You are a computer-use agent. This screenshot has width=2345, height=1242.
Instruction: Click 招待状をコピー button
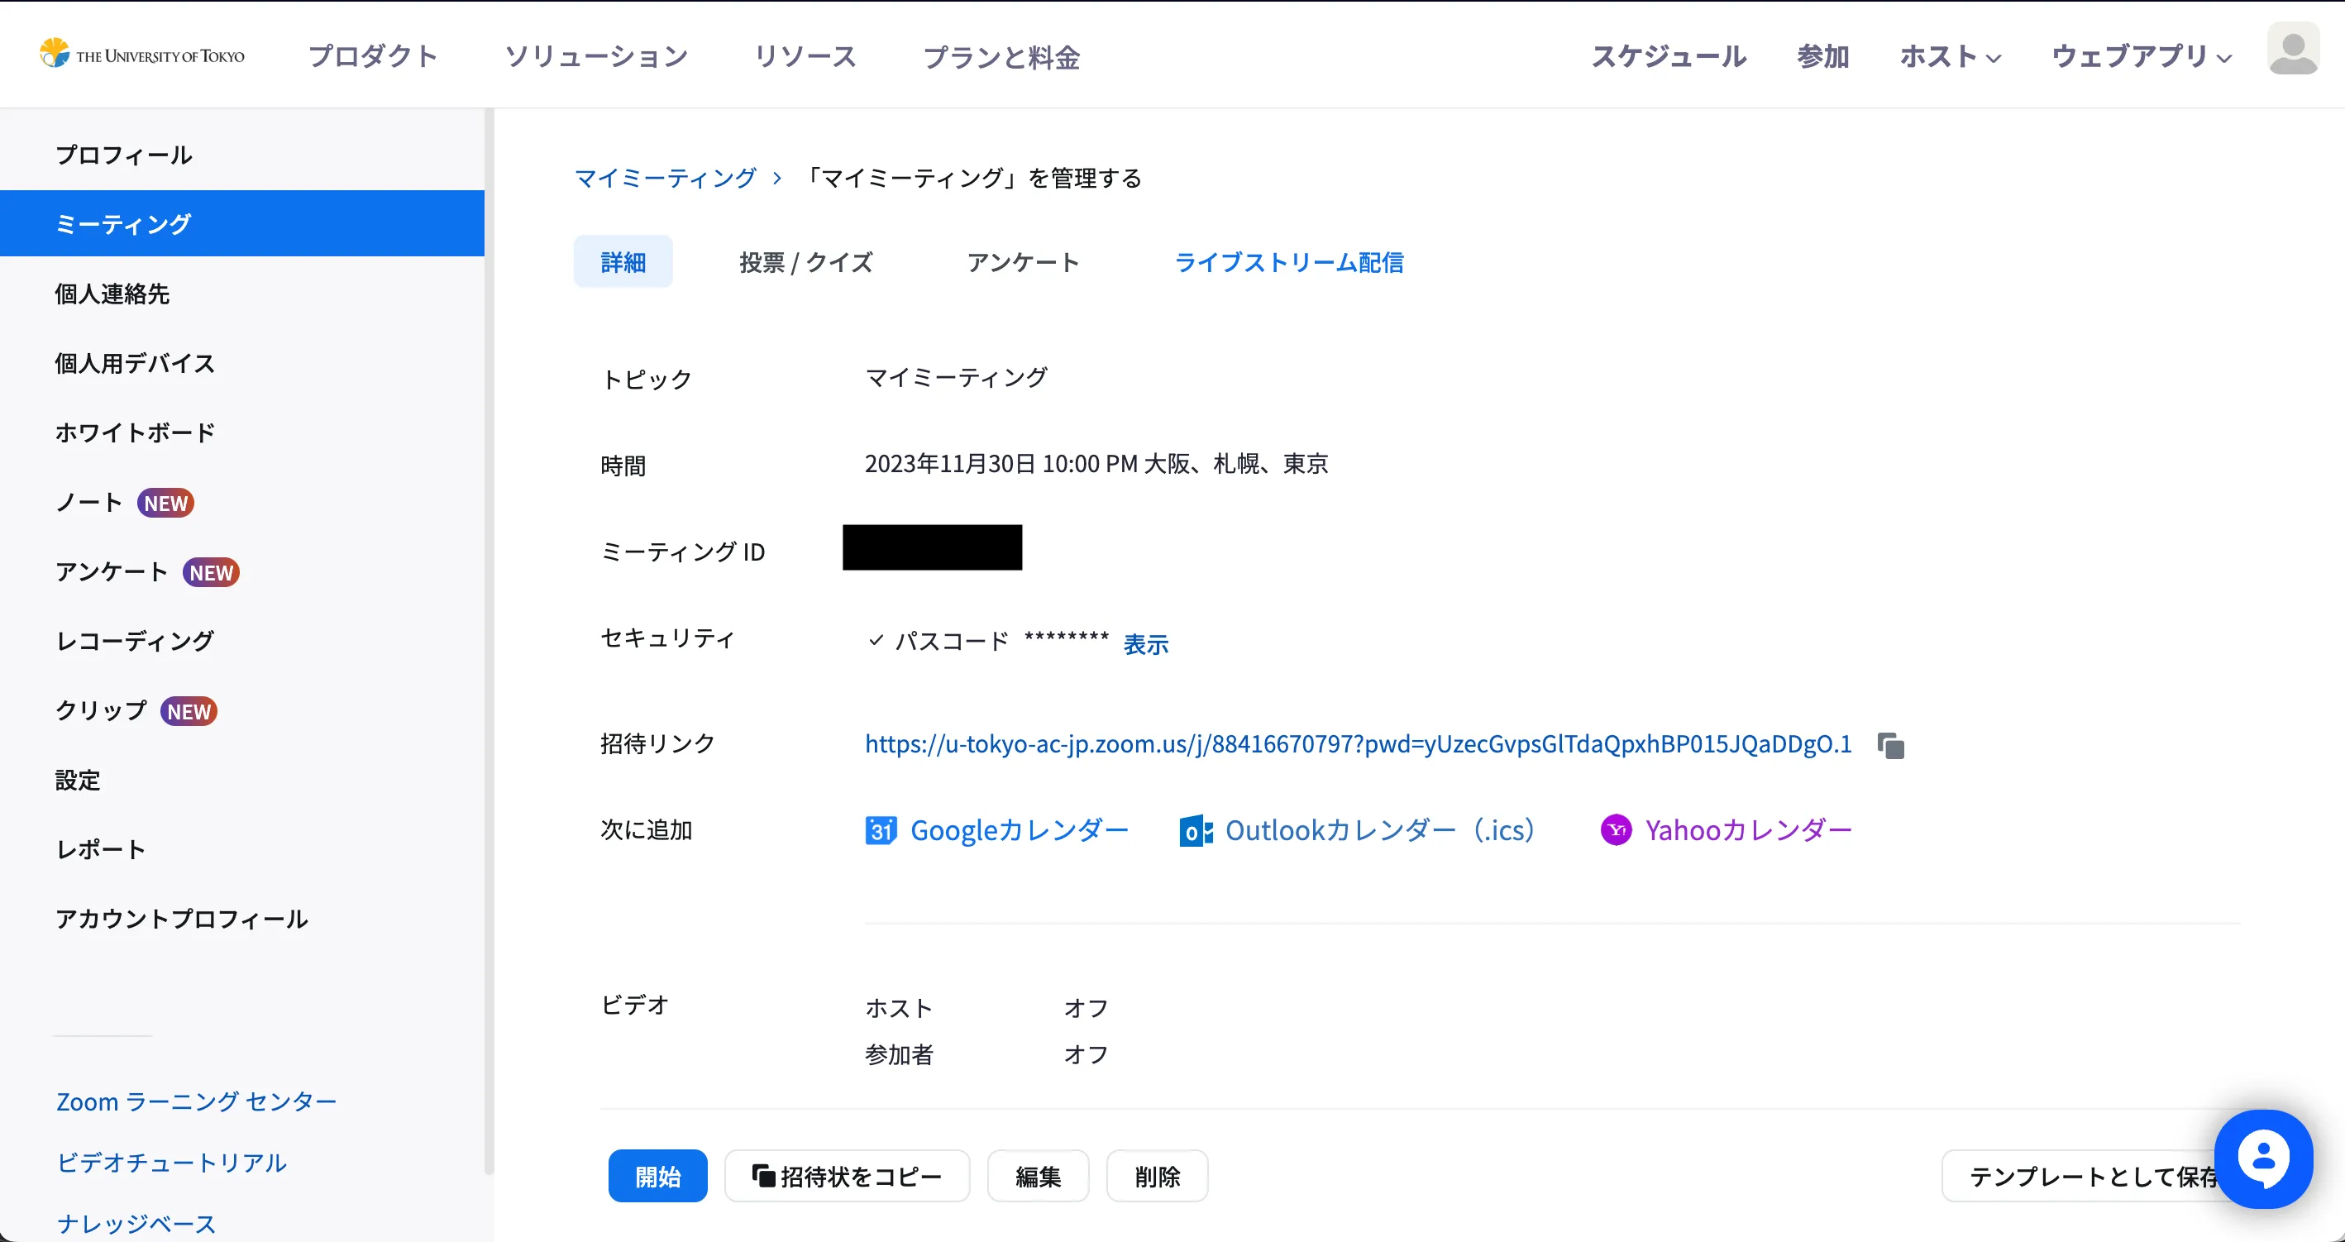click(847, 1177)
